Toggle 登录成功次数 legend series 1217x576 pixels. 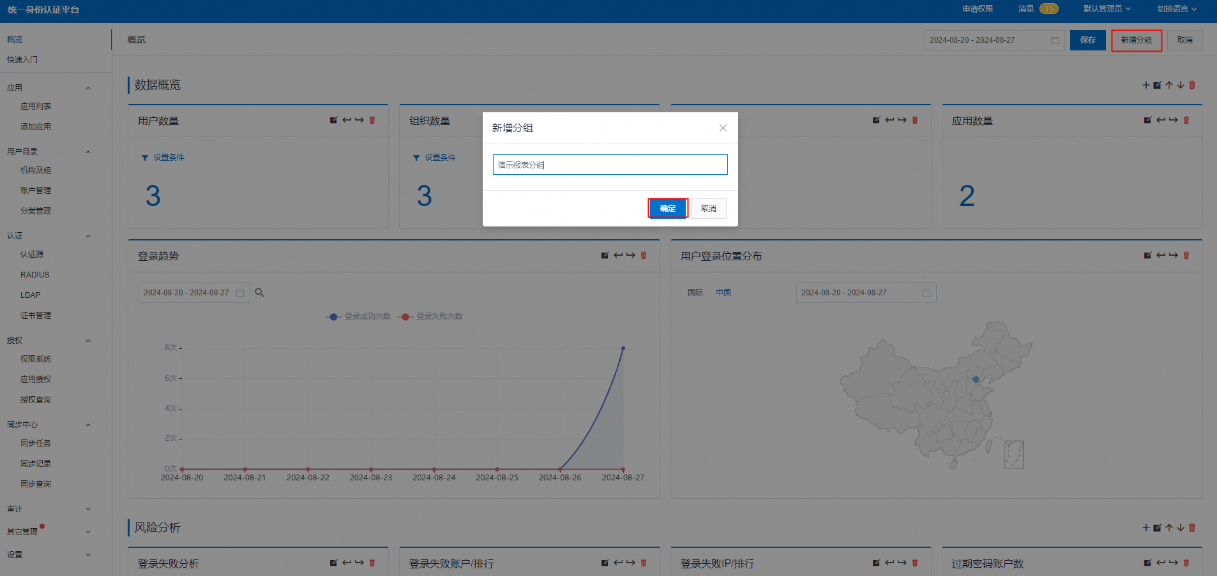click(359, 316)
